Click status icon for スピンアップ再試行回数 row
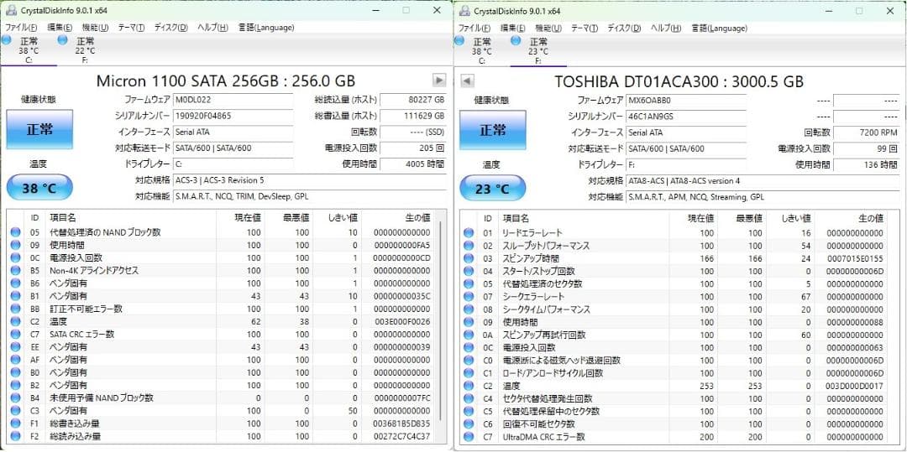This screenshot has height=452, width=907. [x=469, y=335]
